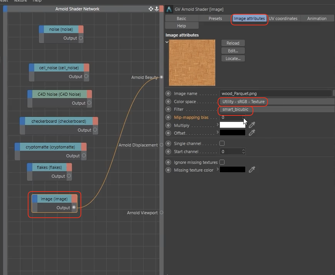This screenshot has width=335, height=275.
Task: Click the C4D Noise node Output port
Action: pos(89,103)
